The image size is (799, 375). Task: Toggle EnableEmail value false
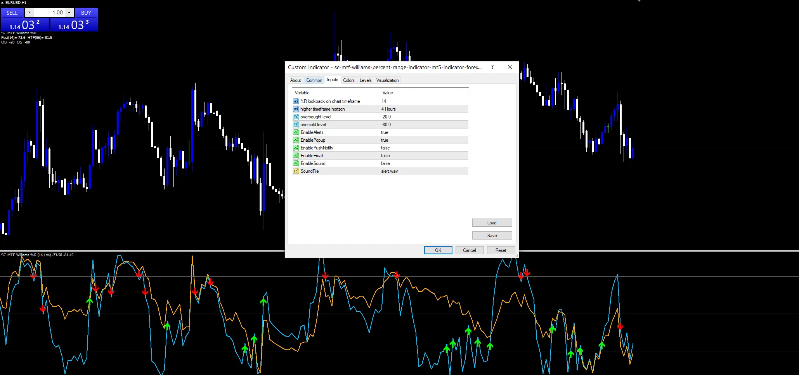[x=424, y=156]
